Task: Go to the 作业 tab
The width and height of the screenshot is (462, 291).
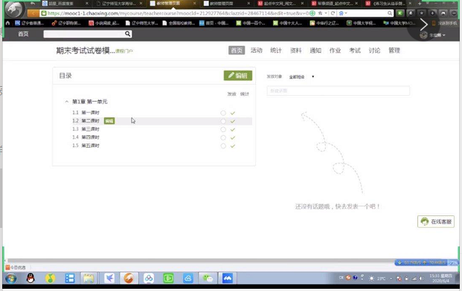Action: tap(335, 50)
